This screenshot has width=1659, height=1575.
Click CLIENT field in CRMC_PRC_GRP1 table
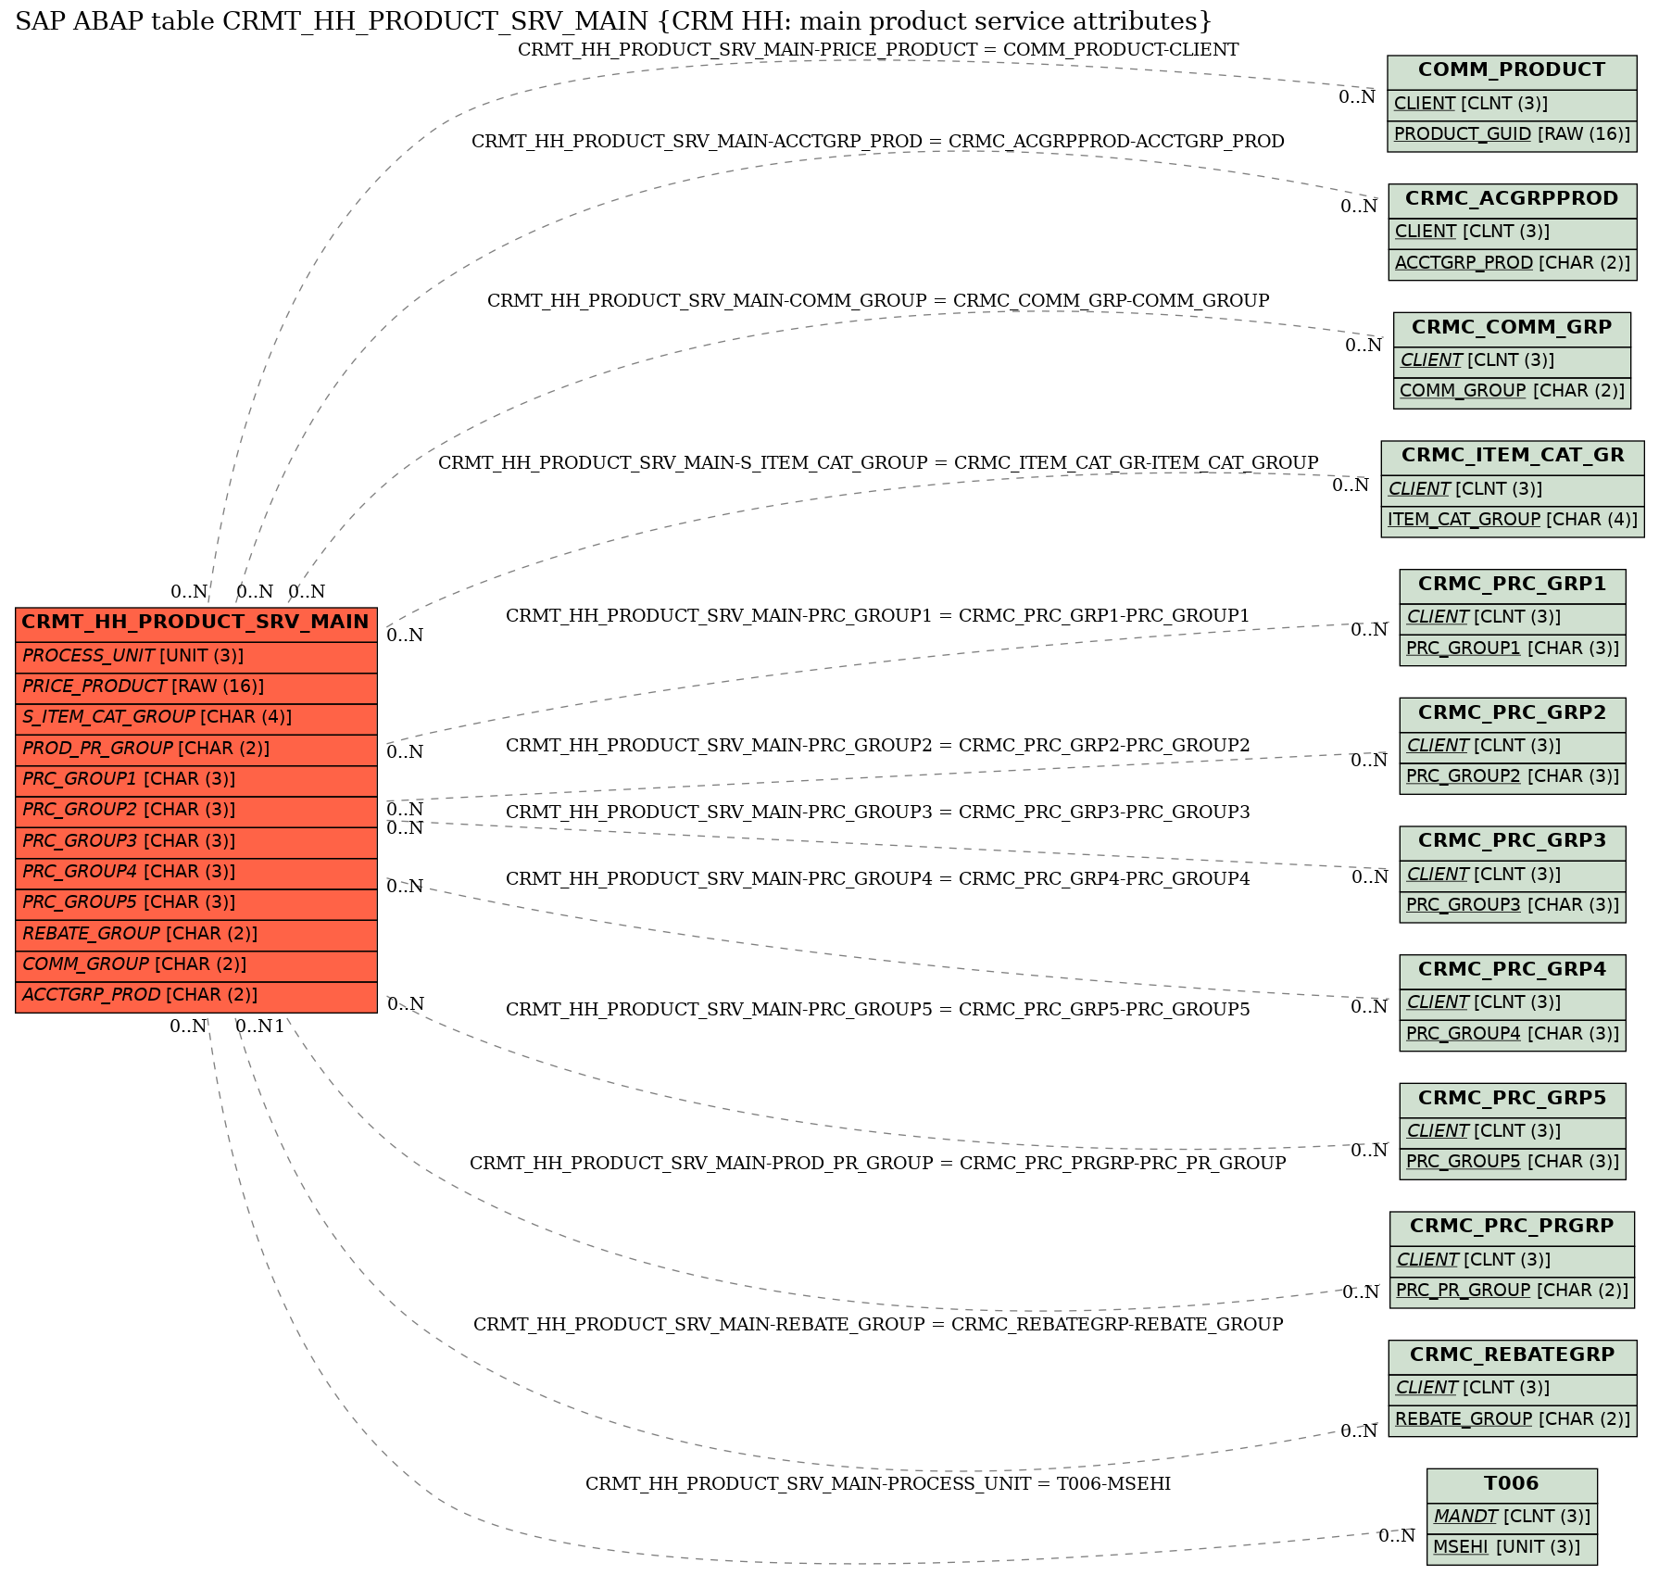click(x=1512, y=619)
